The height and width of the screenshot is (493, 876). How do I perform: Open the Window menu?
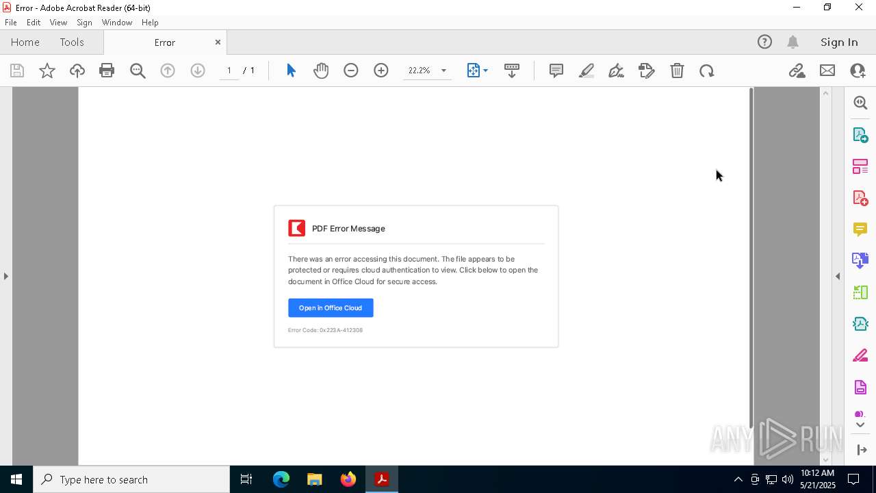(117, 23)
